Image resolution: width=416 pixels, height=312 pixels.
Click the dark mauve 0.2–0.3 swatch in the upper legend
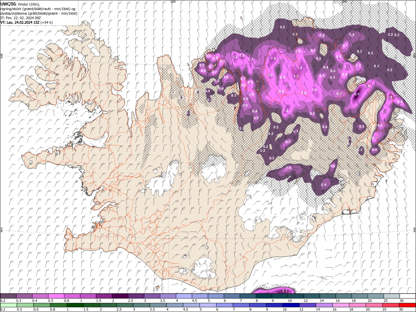click(x=8, y=296)
